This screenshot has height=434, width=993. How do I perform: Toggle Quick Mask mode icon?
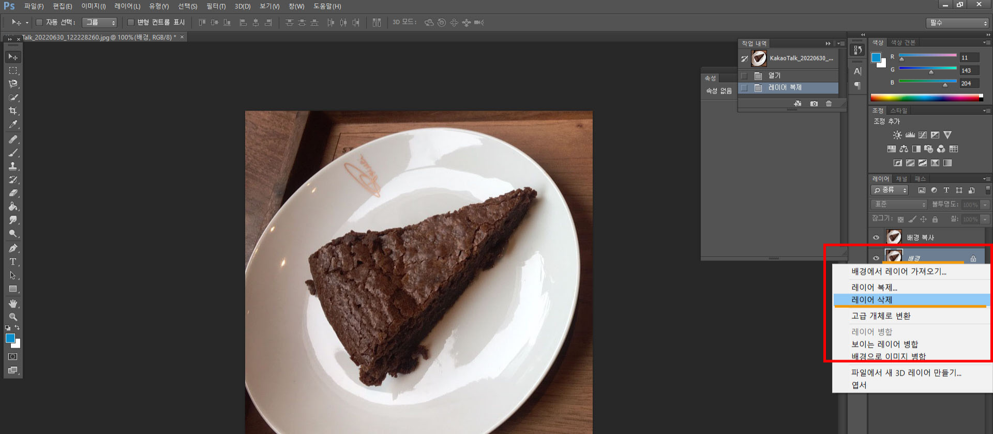(x=13, y=357)
